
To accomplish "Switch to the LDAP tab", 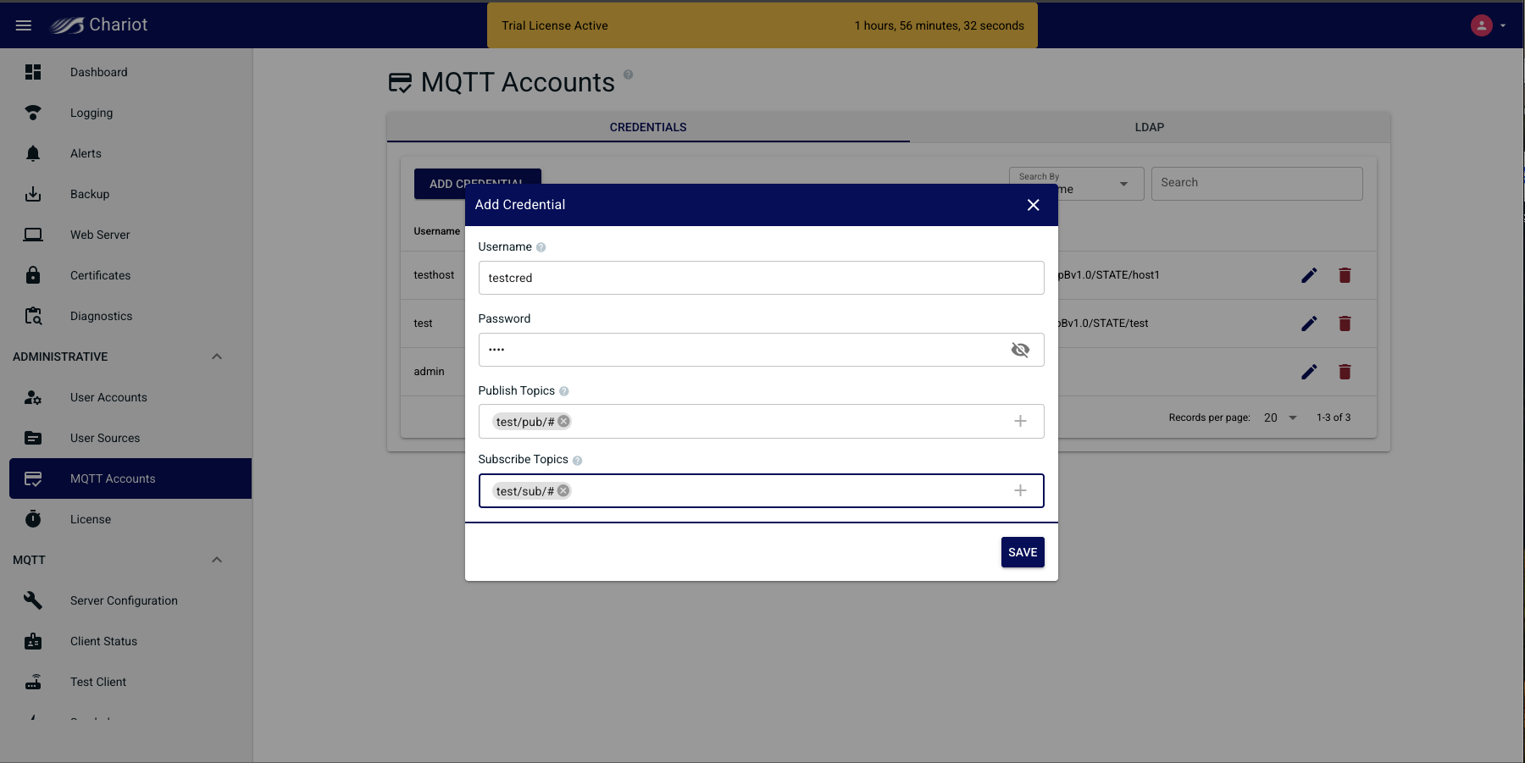I will [x=1149, y=127].
